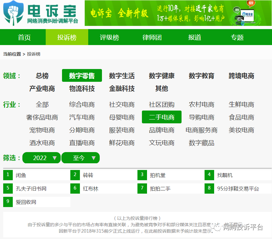Choose 文玩电商 industry
Image resolution: width=272 pixels, height=239 pixels.
tap(162, 143)
